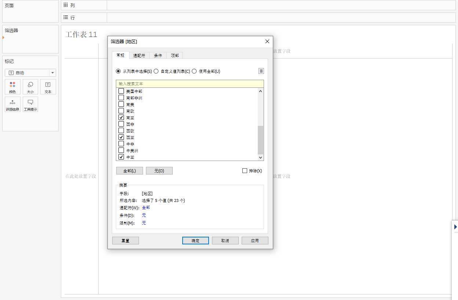458x300 pixels.
Task: Open the 详细信息 (Detail) marks card
Action: [x=12, y=104]
